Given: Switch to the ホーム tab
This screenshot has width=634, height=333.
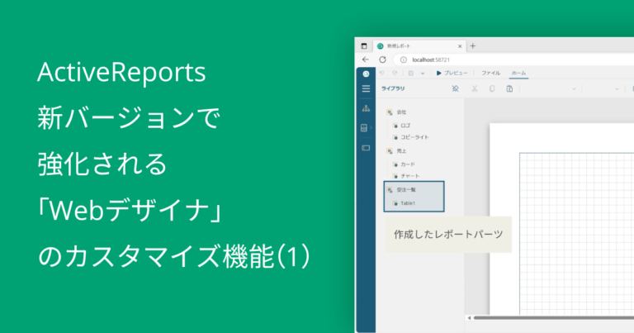Looking at the screenshot, I should (518, 74).
